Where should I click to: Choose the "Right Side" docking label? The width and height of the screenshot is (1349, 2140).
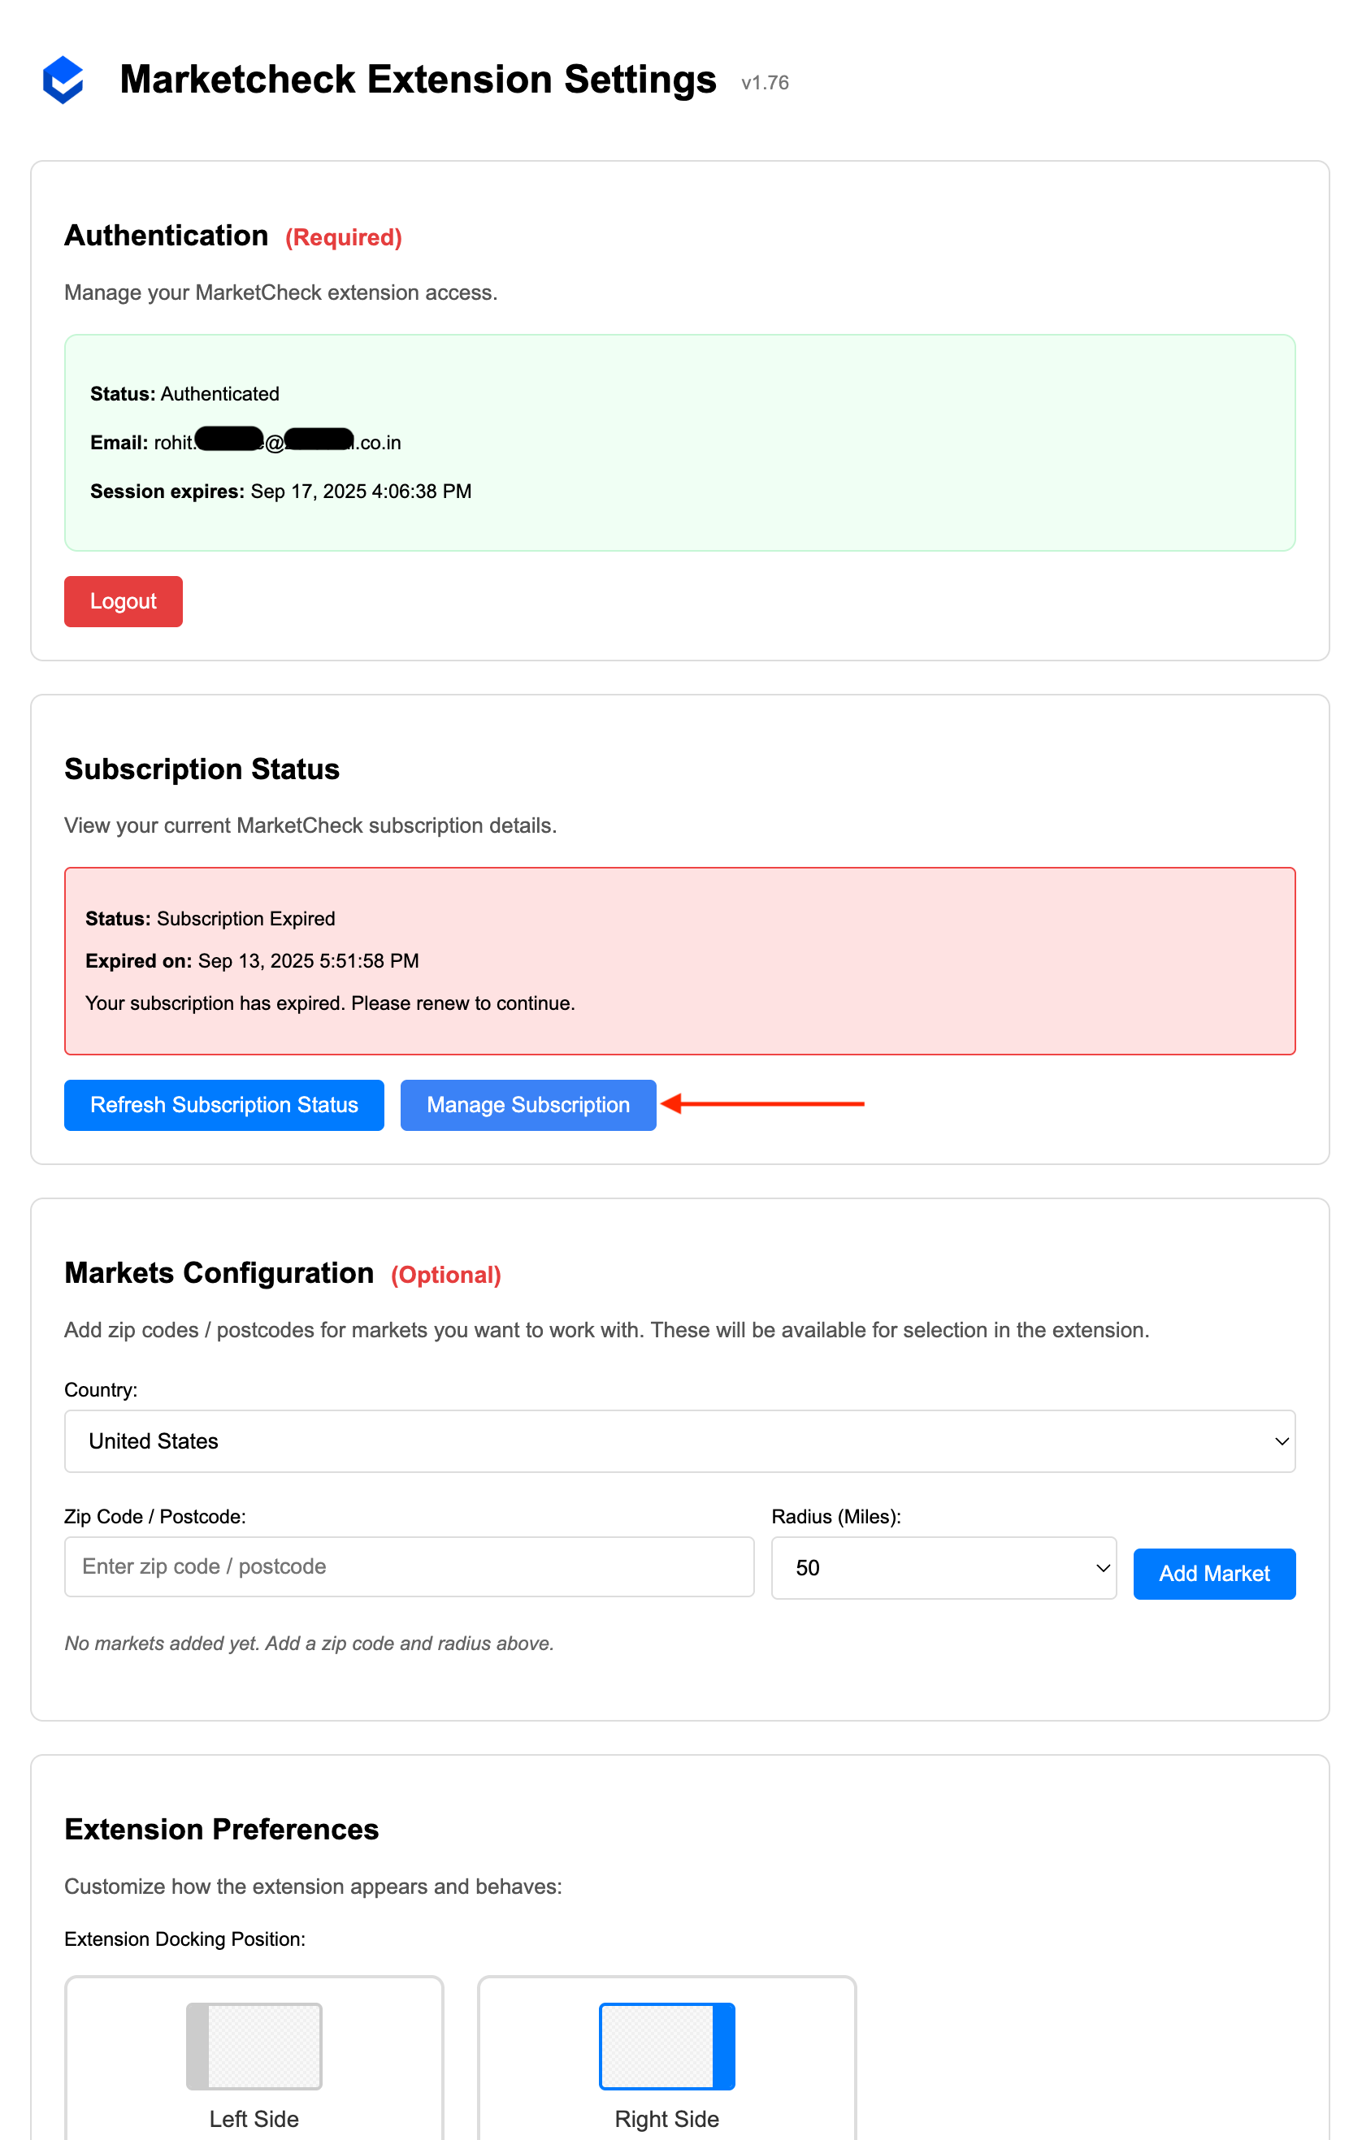click(x=666, y=2119)
